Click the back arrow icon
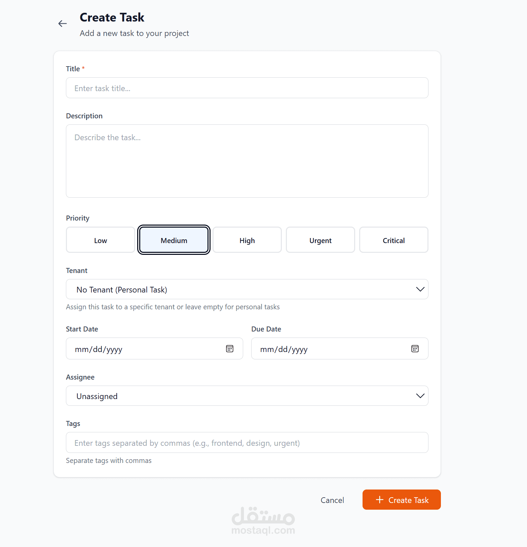The width and height of the screenshot is (527, 547). (63, 24)
